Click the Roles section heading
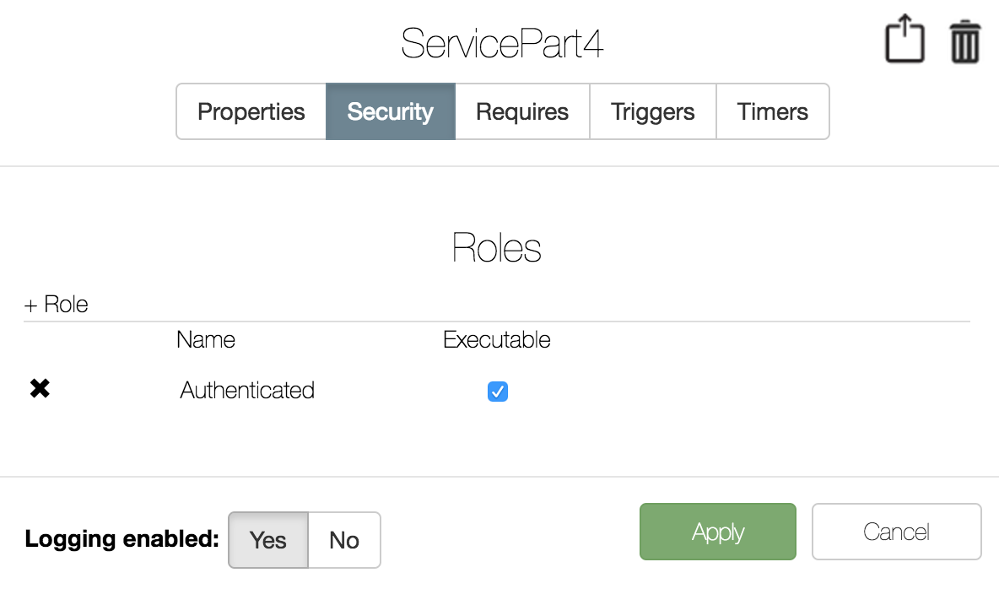 (497, 247)
